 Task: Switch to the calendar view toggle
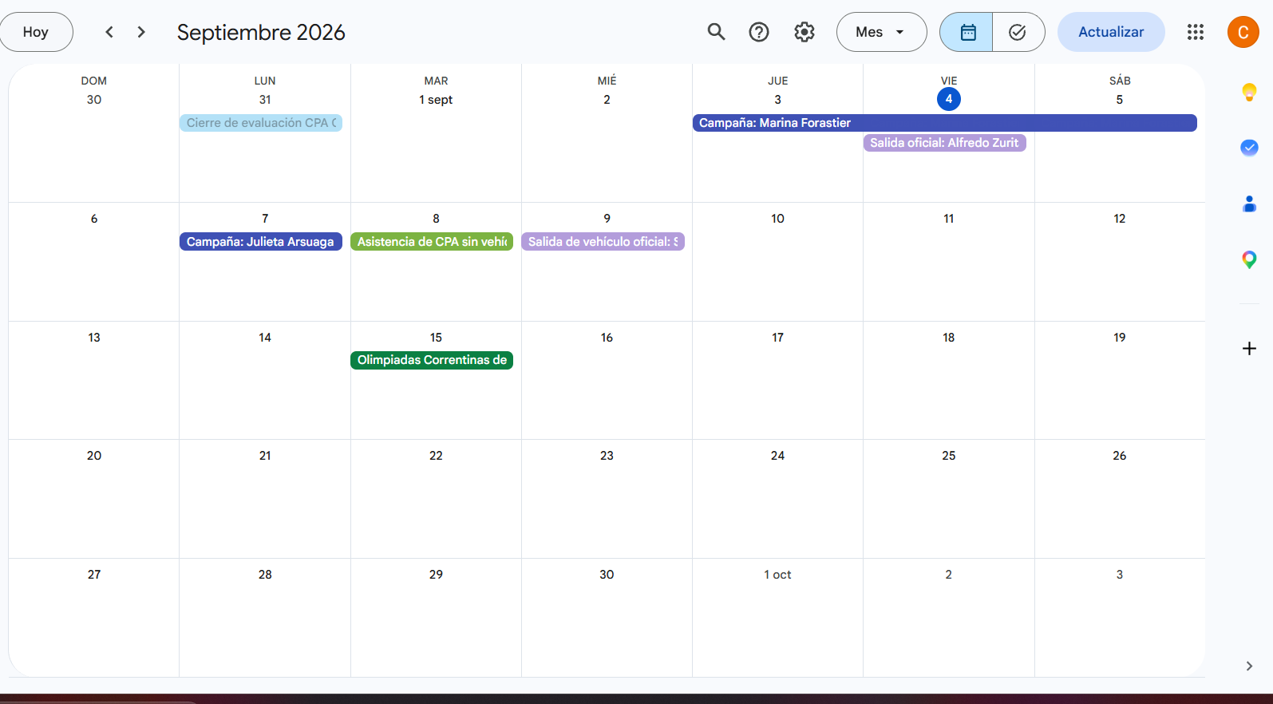click(967, 32)
